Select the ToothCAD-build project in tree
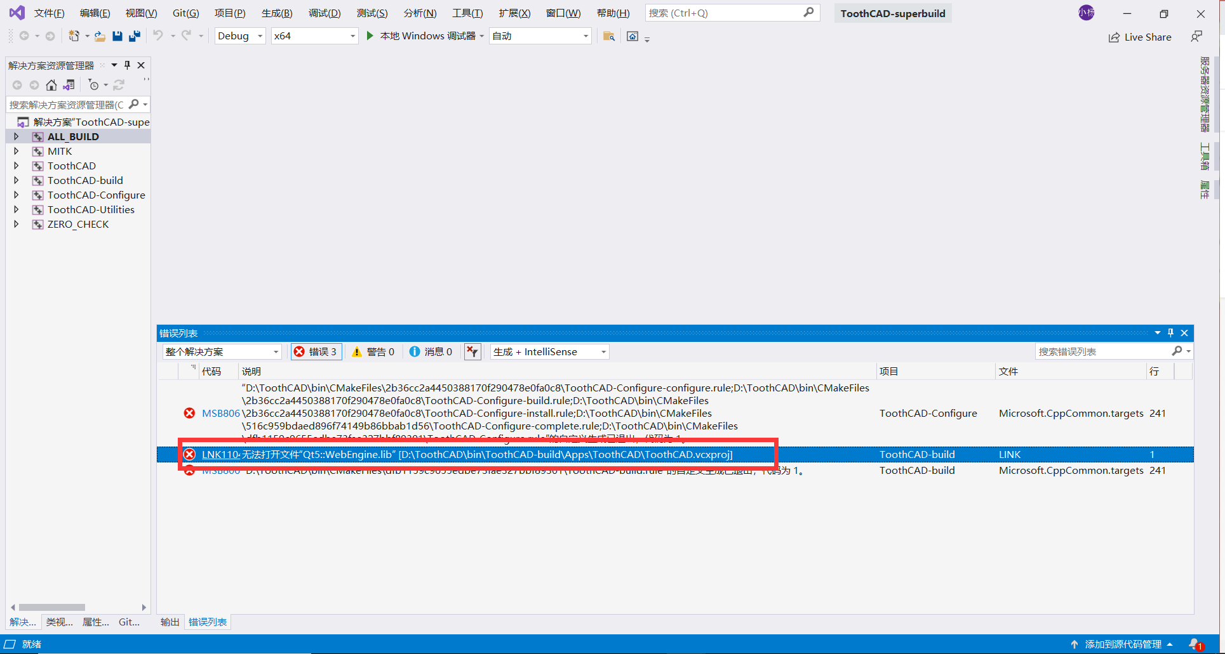Screen dimensions: 1225x654 [x=85, y=180]
